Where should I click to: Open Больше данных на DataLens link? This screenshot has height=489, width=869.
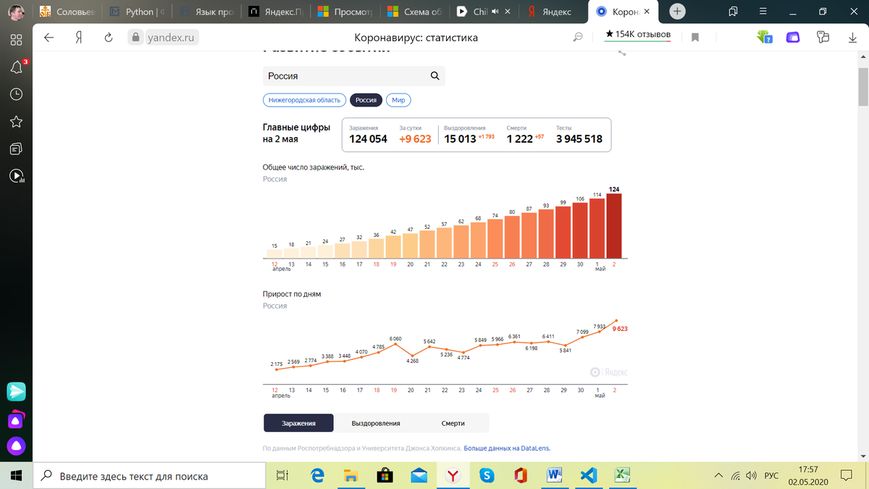pos(507,448)
